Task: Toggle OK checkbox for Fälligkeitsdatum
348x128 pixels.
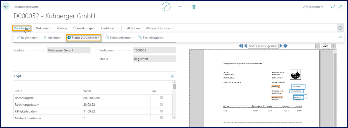Action: point(161,111)
